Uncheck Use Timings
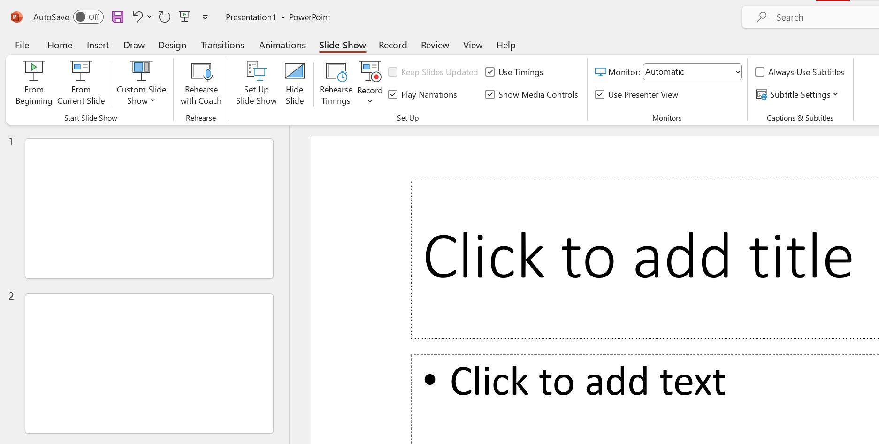 click(490, 72)
